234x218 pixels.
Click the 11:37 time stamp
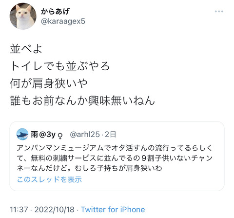[x=19, y=209]
